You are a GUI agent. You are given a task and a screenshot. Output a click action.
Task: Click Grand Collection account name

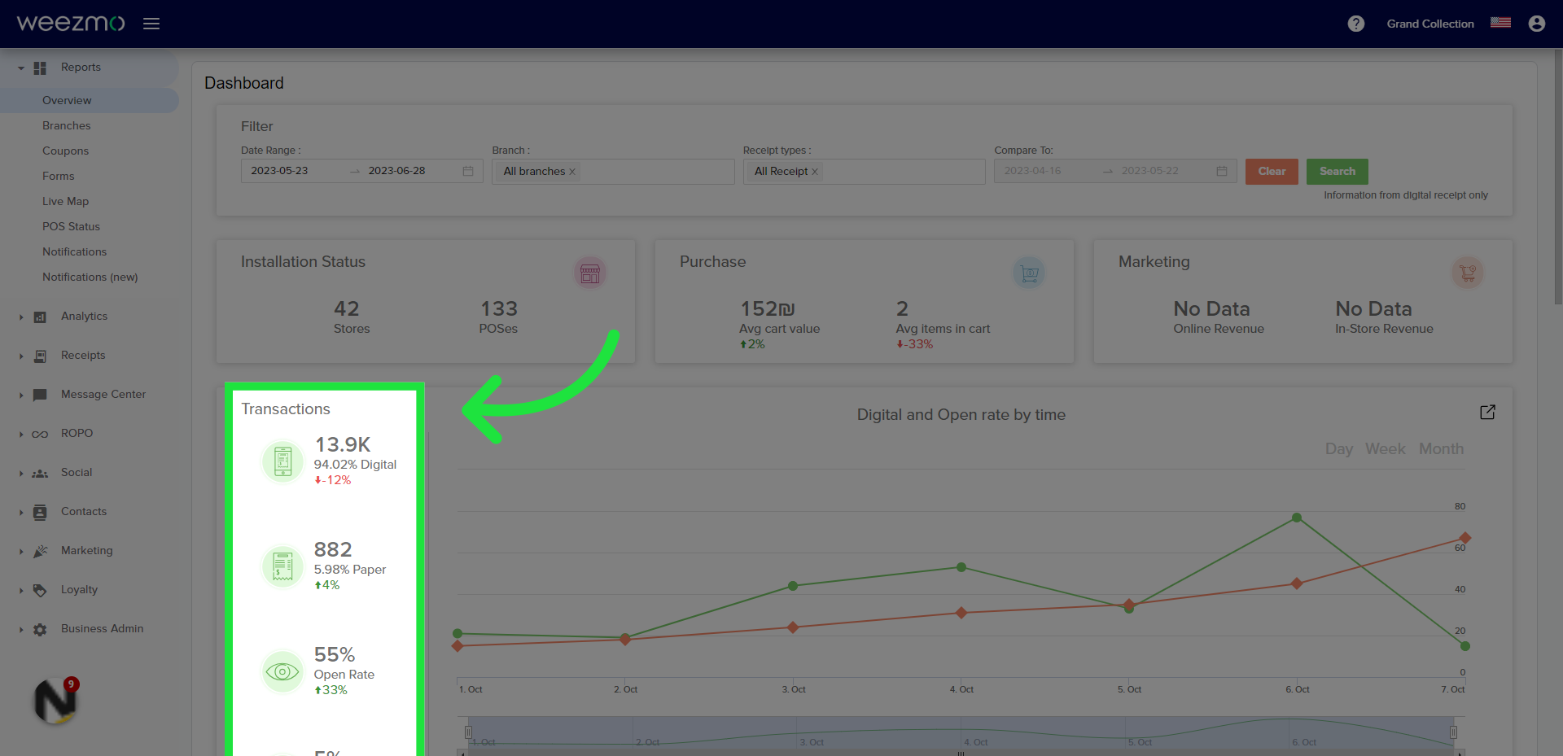pyautogui.click(x=1430, y=24)
